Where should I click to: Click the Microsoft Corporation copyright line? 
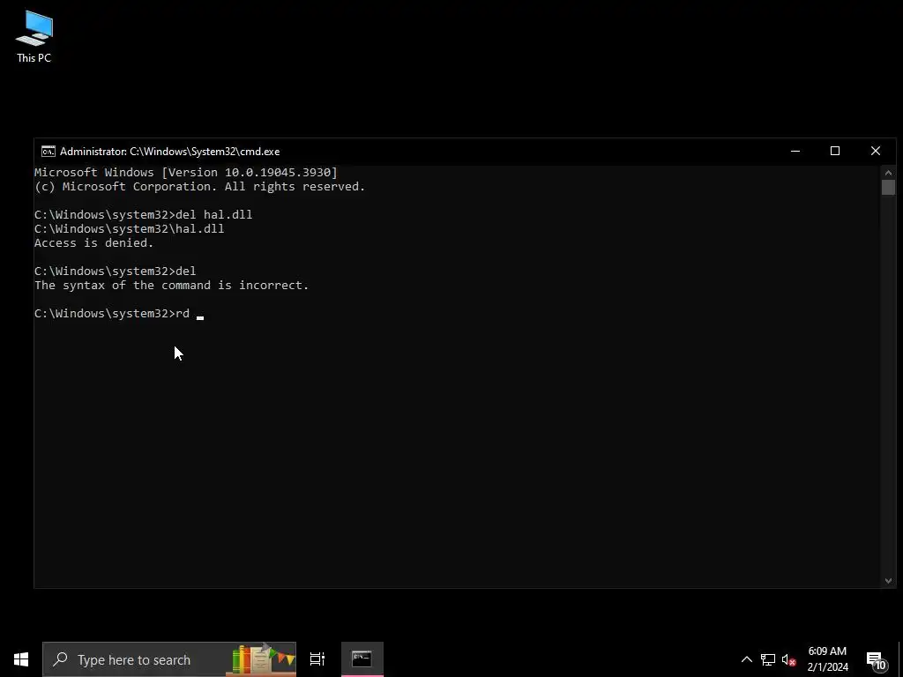[x=200, y=187]
